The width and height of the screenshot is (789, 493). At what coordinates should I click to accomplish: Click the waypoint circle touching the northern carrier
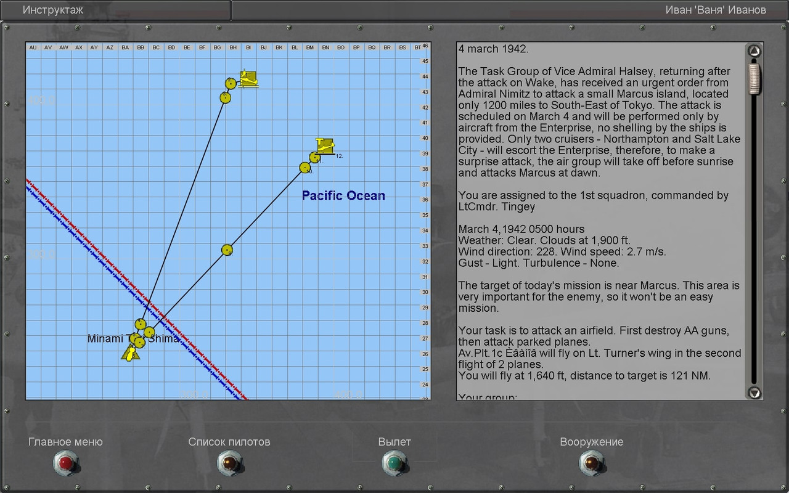[231, 83]
